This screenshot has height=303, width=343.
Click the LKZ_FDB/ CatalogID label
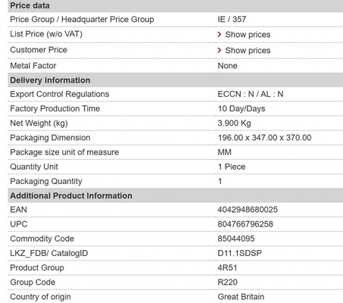click(49, 253)
